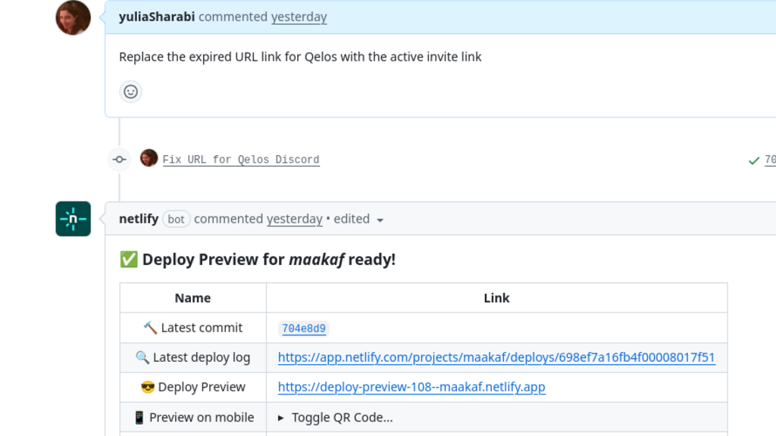
Task: Open the Fix URL for Qelos Discord commit
Action: point(241,160)
